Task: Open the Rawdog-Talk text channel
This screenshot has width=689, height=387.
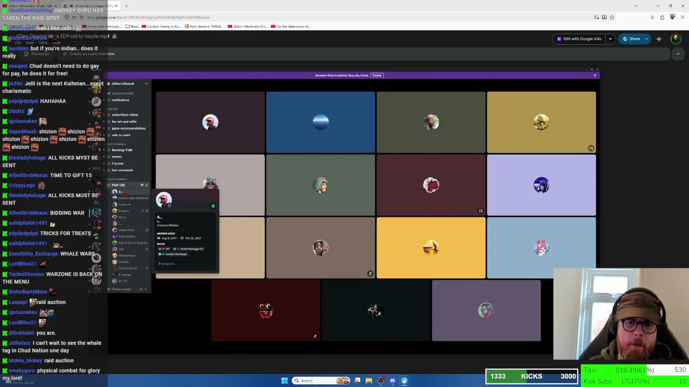Action: [122, 150]
